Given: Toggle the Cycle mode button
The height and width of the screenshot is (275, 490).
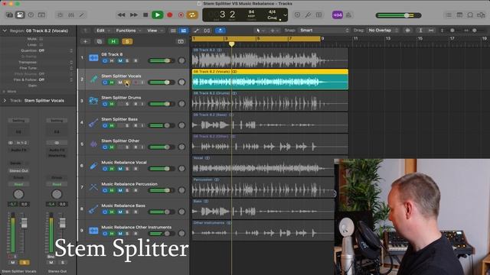Looking at the screenshot, I should [192, 15].
